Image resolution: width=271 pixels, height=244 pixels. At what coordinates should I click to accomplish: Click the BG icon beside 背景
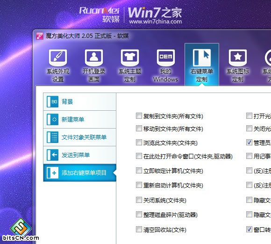pyautogui.click(x=52, y=102)
